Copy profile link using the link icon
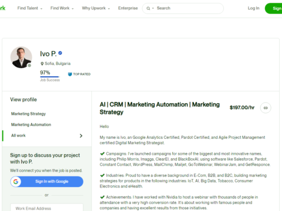The height and width of the screenshot is (211, 282). pos(266,108)
